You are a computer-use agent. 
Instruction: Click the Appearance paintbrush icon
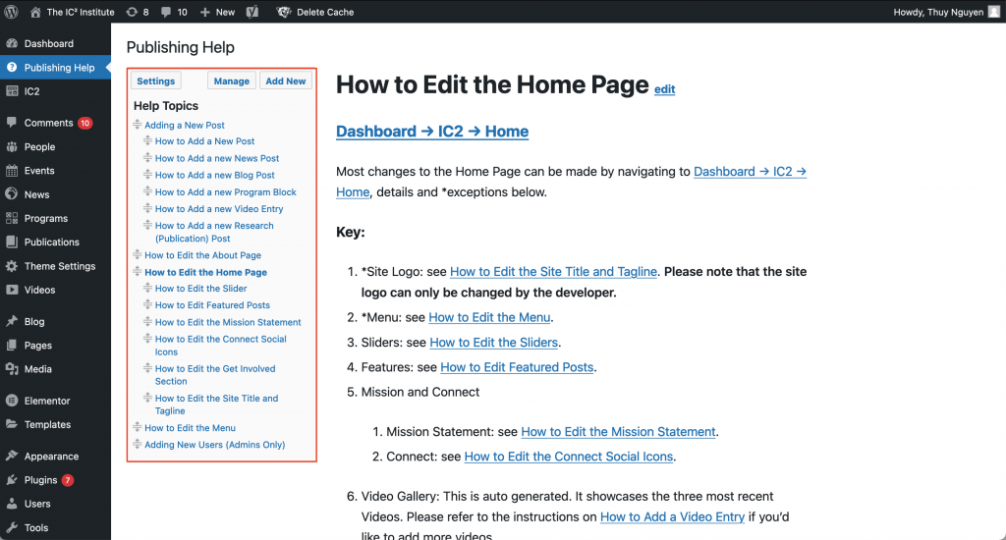pyautogui.click(x=12, y=456)
